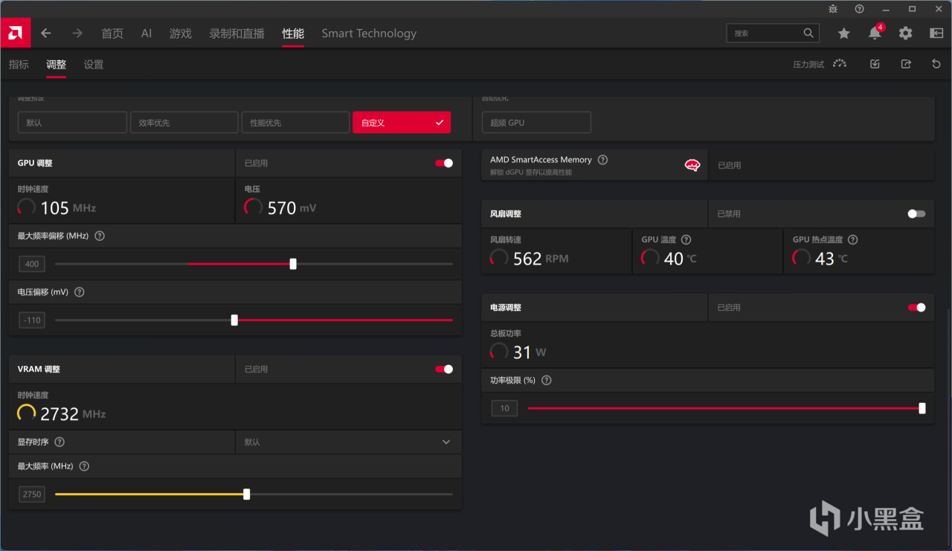
Task: Click the AMD logo in the header
Action: pos(15,33)
